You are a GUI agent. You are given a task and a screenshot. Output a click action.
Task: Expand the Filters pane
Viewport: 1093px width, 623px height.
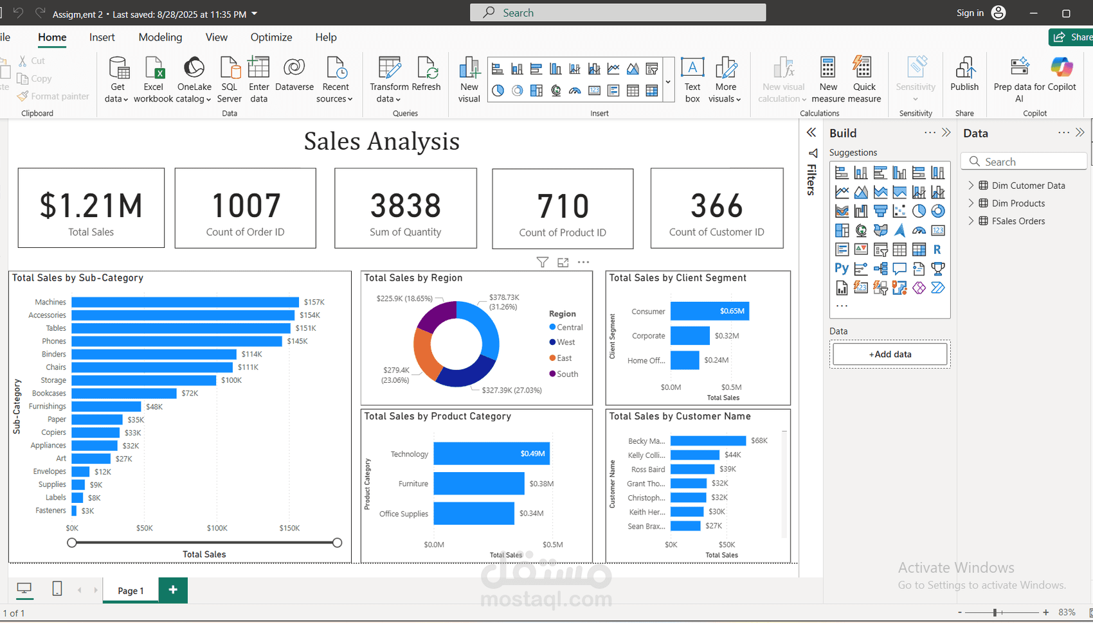point(811,132)
